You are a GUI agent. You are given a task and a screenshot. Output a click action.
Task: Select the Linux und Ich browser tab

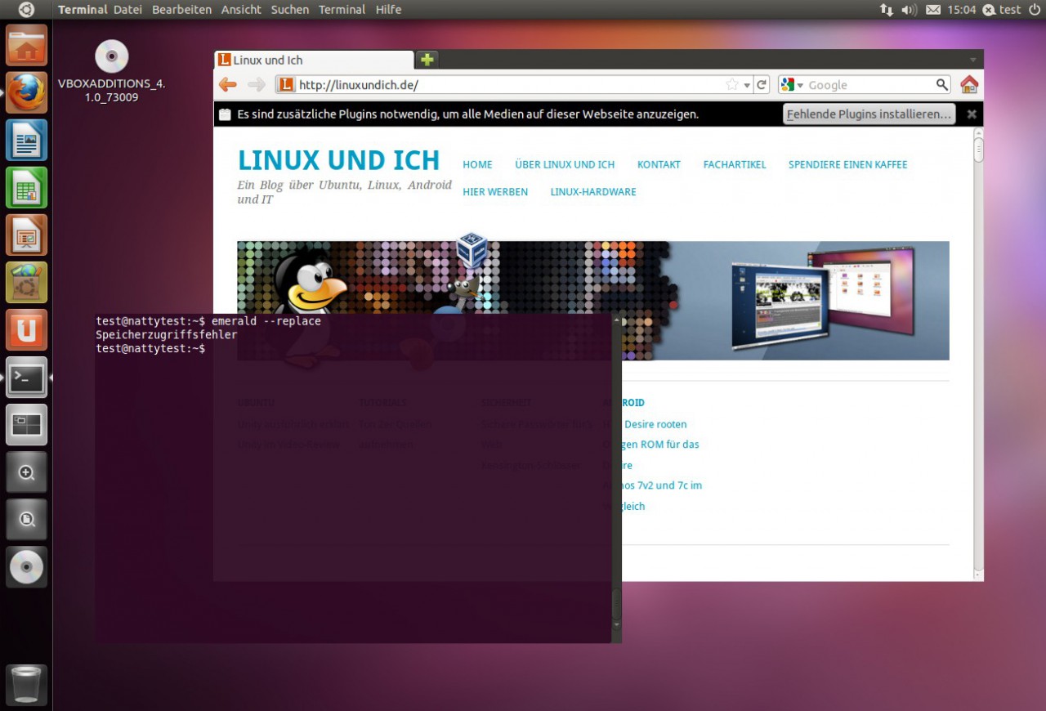314,60
